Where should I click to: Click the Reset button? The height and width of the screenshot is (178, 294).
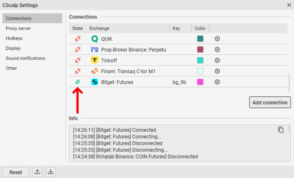tap(16, 172)
